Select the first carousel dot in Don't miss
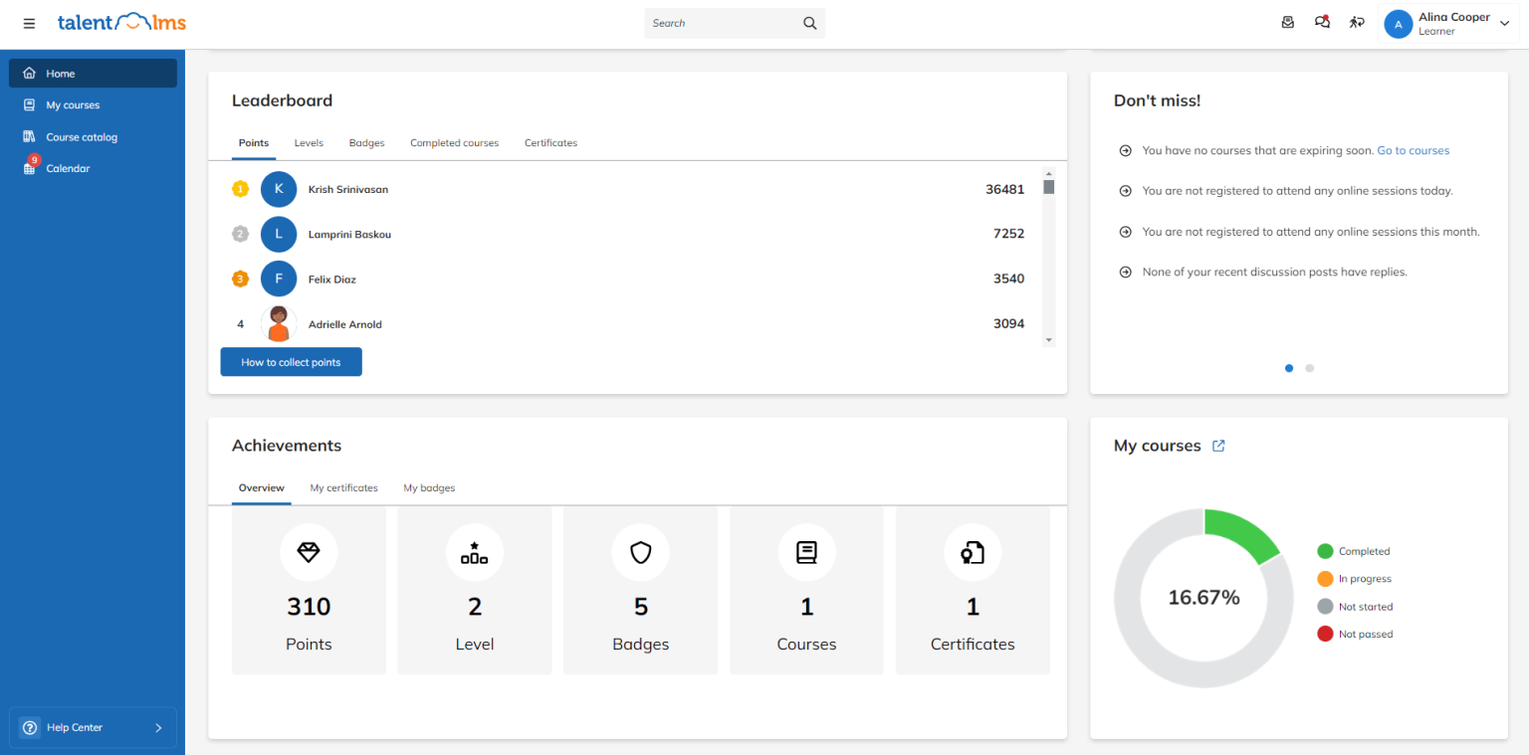Viewport: 1529px width, 755px height. click(x=1288, y=368)
